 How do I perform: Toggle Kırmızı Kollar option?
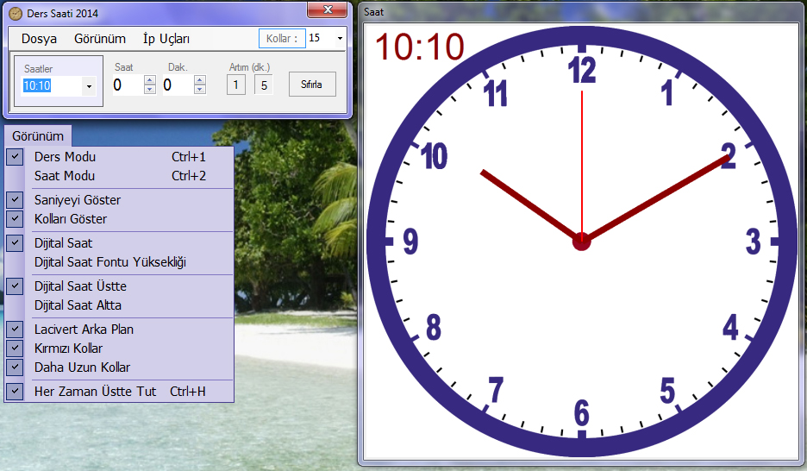tap(68, 349)
